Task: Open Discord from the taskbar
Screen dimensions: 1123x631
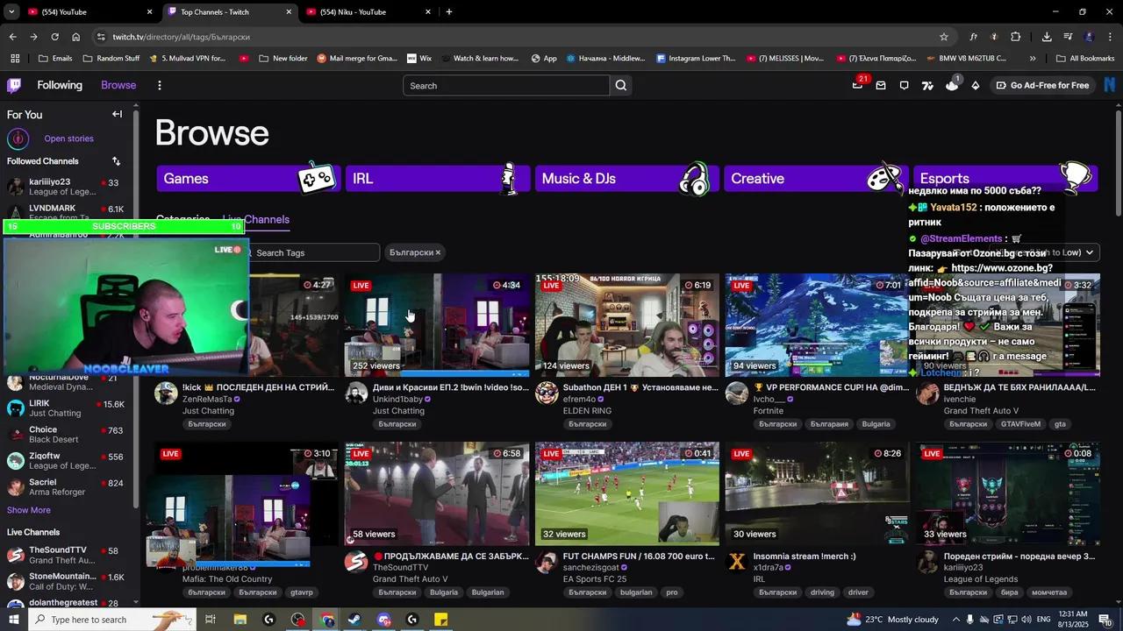Action: point(384,620)
